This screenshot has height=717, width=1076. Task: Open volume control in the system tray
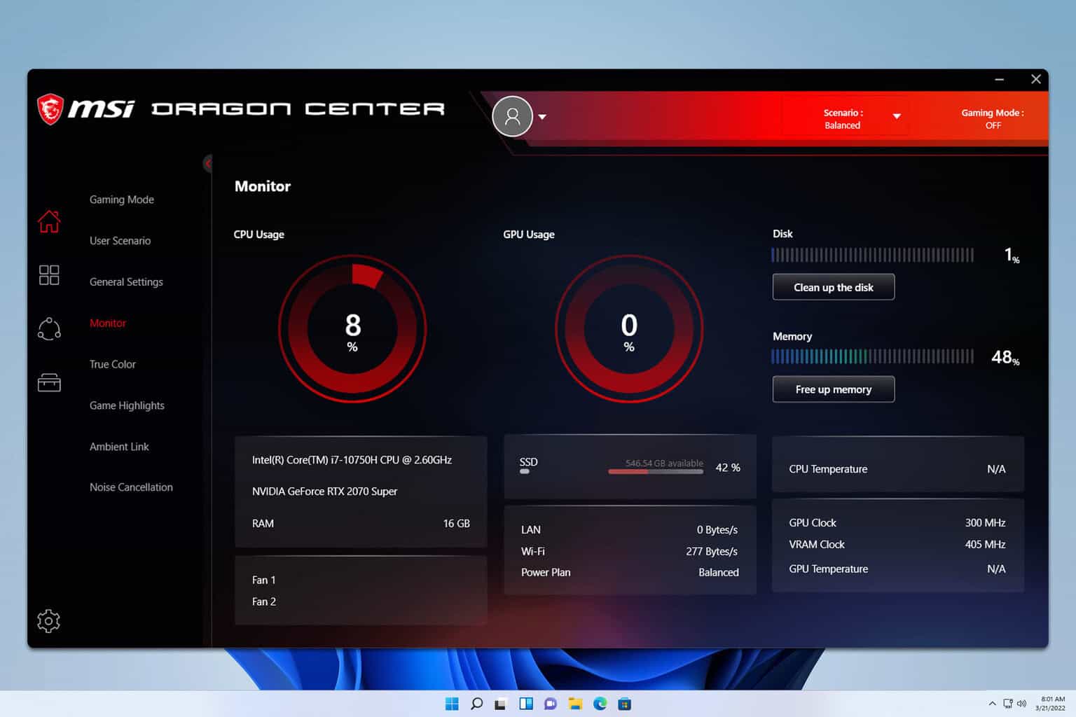(x=1021, y=704)
